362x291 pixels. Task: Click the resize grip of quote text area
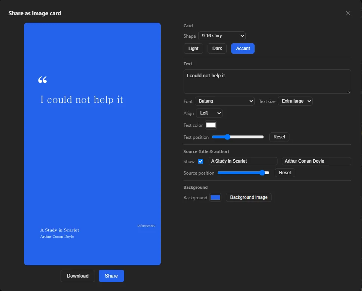coord(349,91)
